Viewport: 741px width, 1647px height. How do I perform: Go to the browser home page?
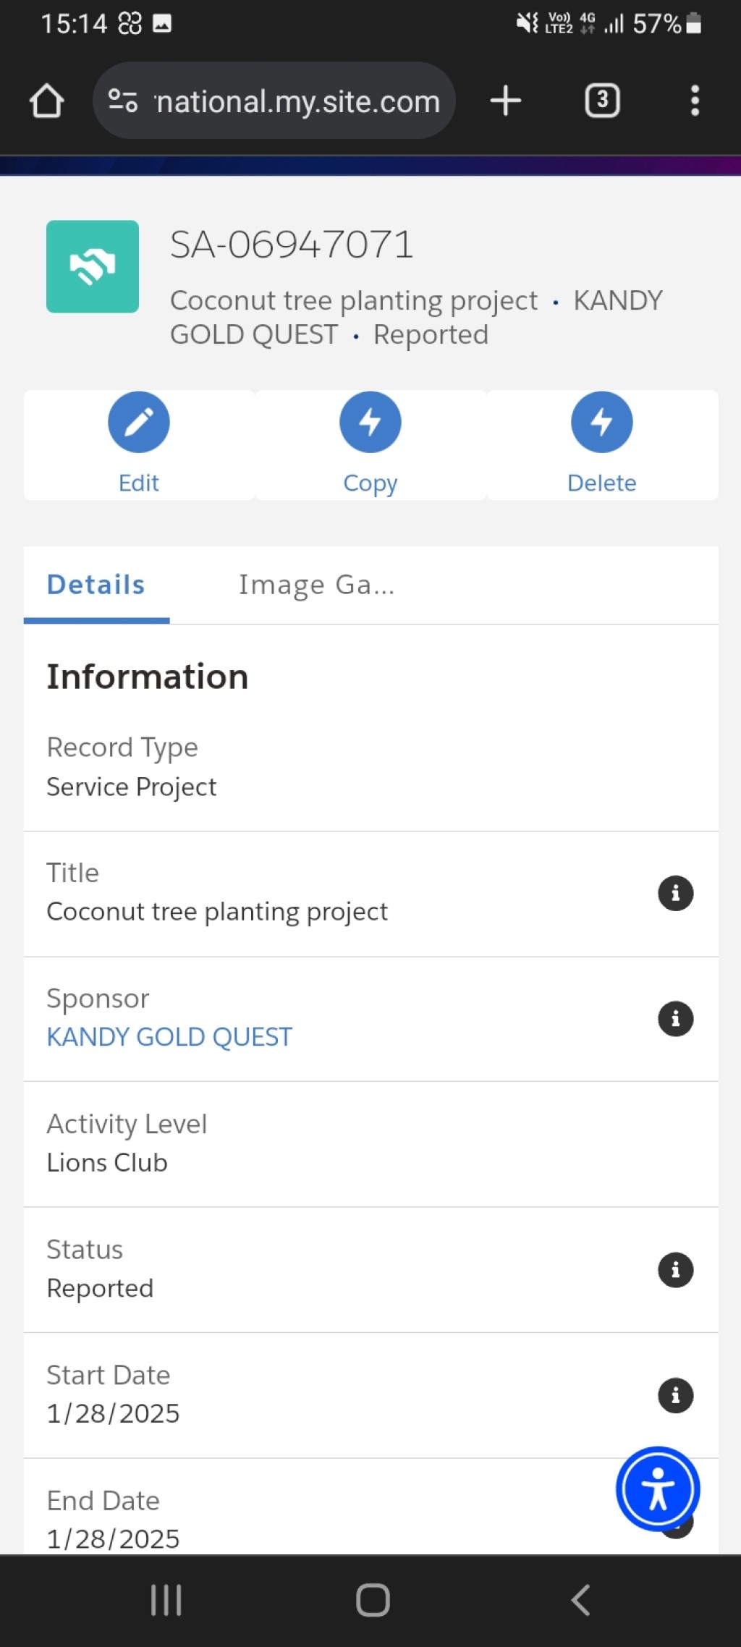pyautogui.click(x=47, y=101)
